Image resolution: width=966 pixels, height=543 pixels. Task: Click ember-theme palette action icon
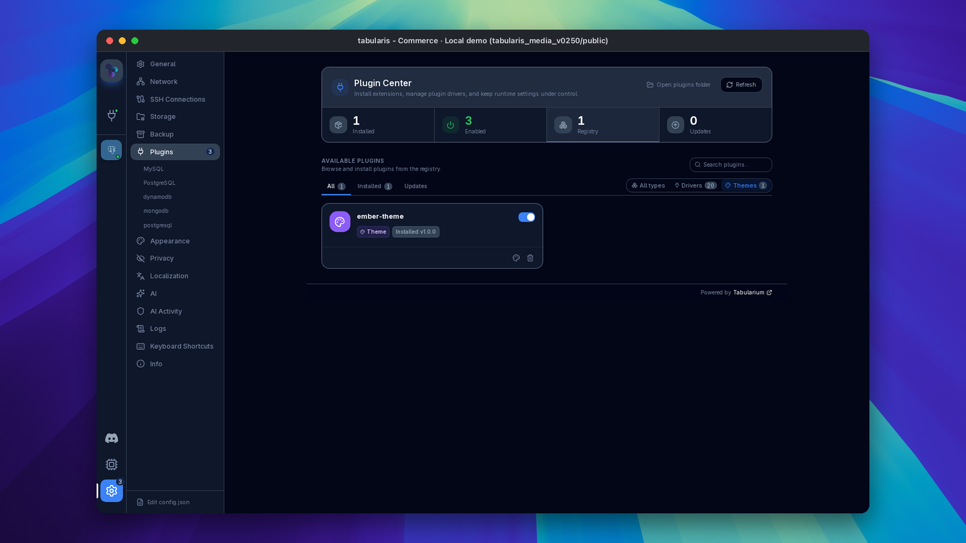pyautogui.click(x=516, y=258)
